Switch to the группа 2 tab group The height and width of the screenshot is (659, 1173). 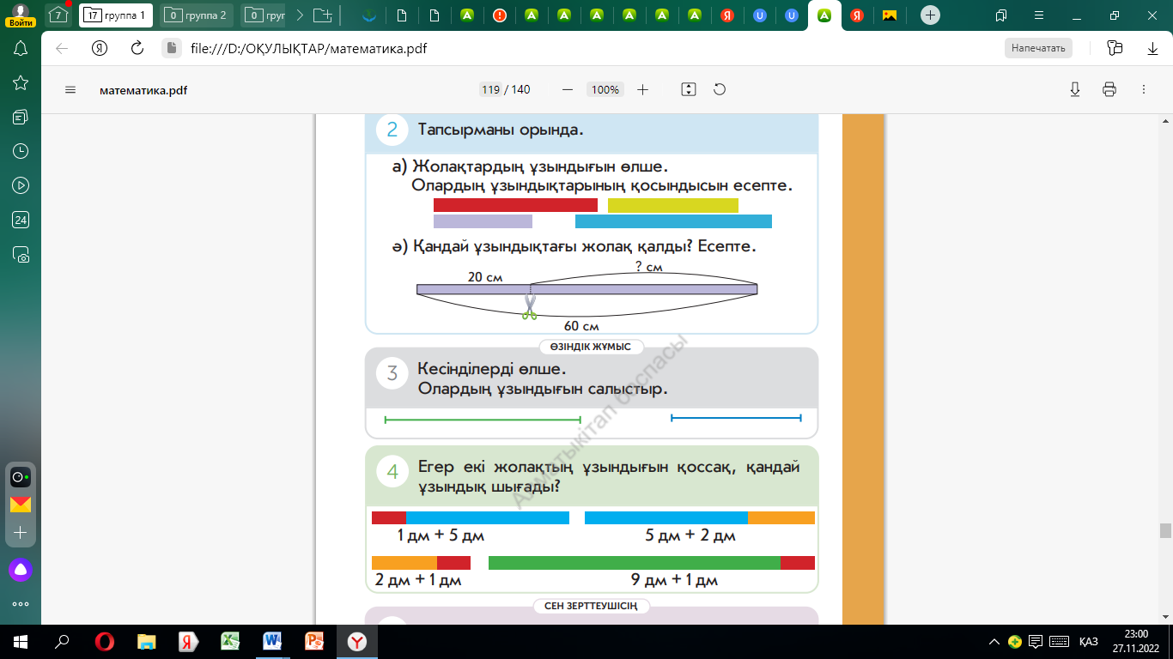click(196, 15)
